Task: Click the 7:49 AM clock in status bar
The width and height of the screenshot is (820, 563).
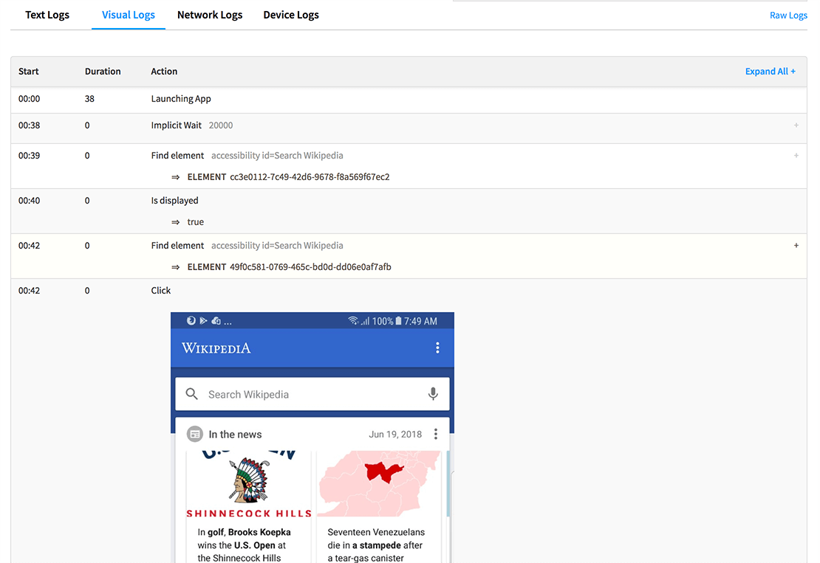Action: [x=420, y=321]
